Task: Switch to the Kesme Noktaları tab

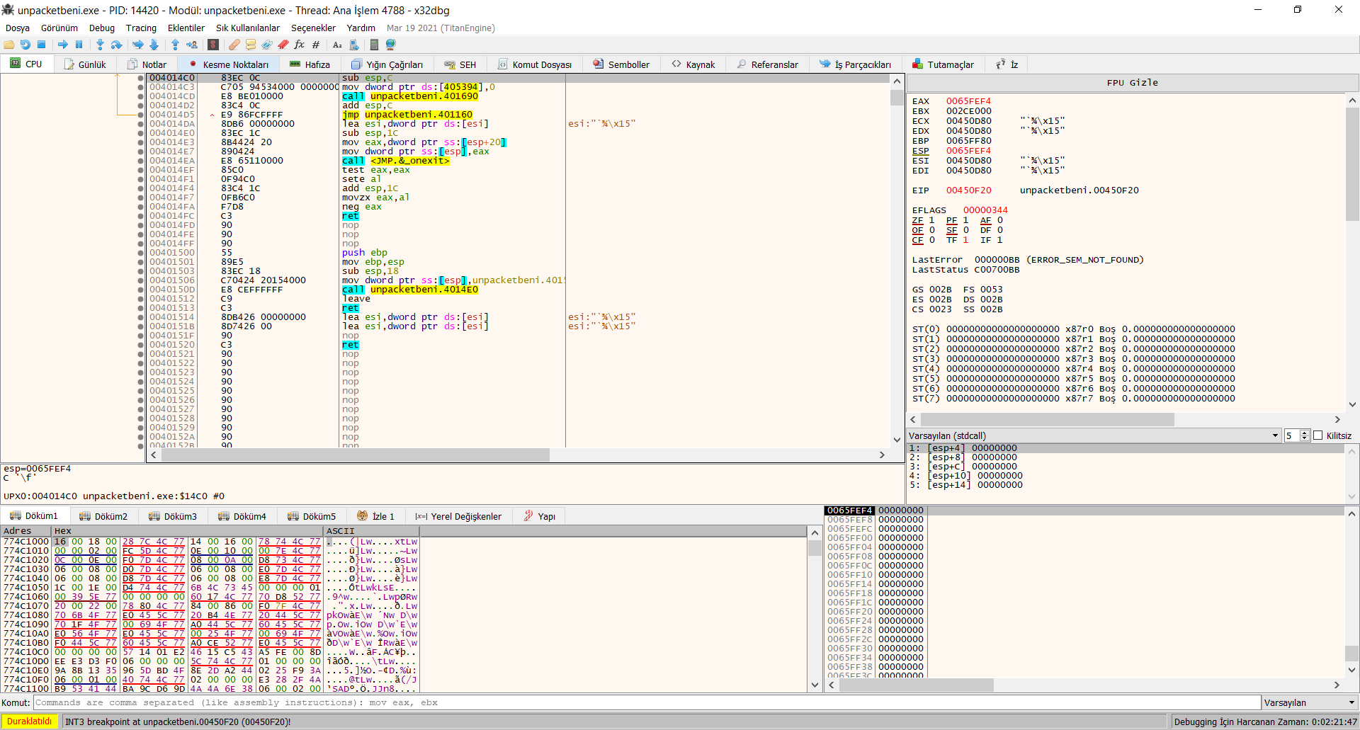Action: tap(229, 64)
